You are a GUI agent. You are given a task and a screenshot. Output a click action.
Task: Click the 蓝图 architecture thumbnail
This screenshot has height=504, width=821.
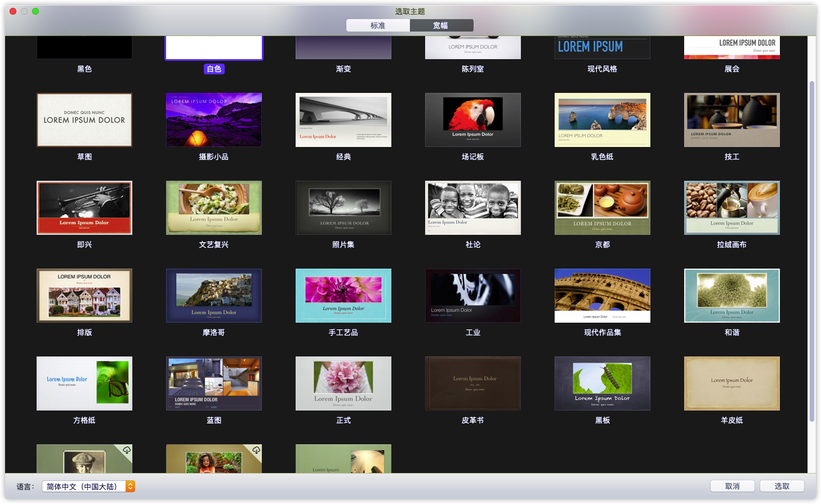click(214, 383)
